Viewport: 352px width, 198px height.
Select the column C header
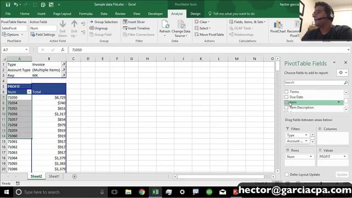pos(73,59)
